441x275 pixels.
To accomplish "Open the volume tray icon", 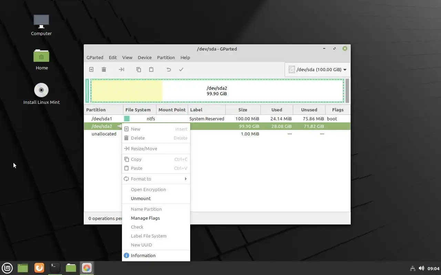I will tap(421, 268).
